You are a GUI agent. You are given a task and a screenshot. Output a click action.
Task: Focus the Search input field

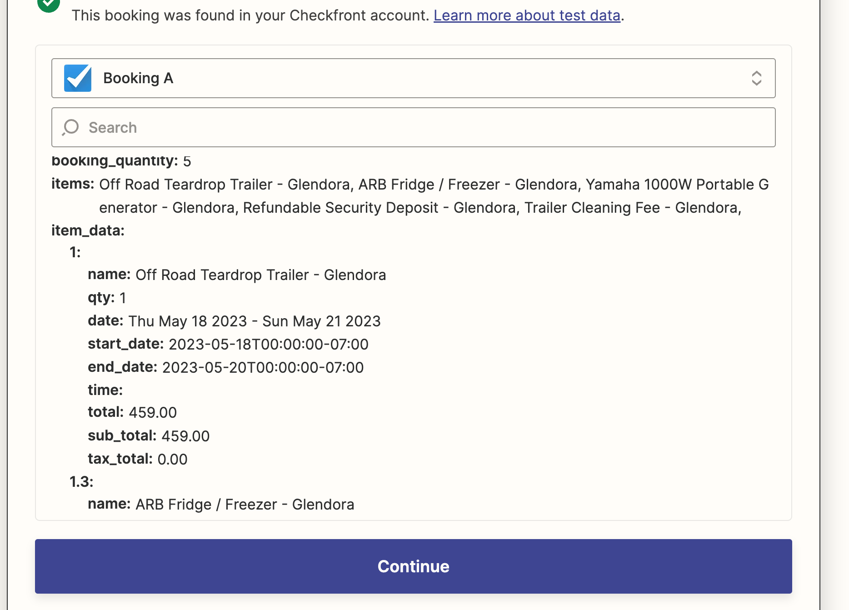click(x=413, y=127)
